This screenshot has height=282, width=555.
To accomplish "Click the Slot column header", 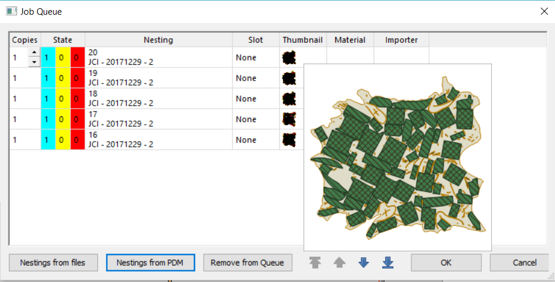I will [x=256, y=40].
